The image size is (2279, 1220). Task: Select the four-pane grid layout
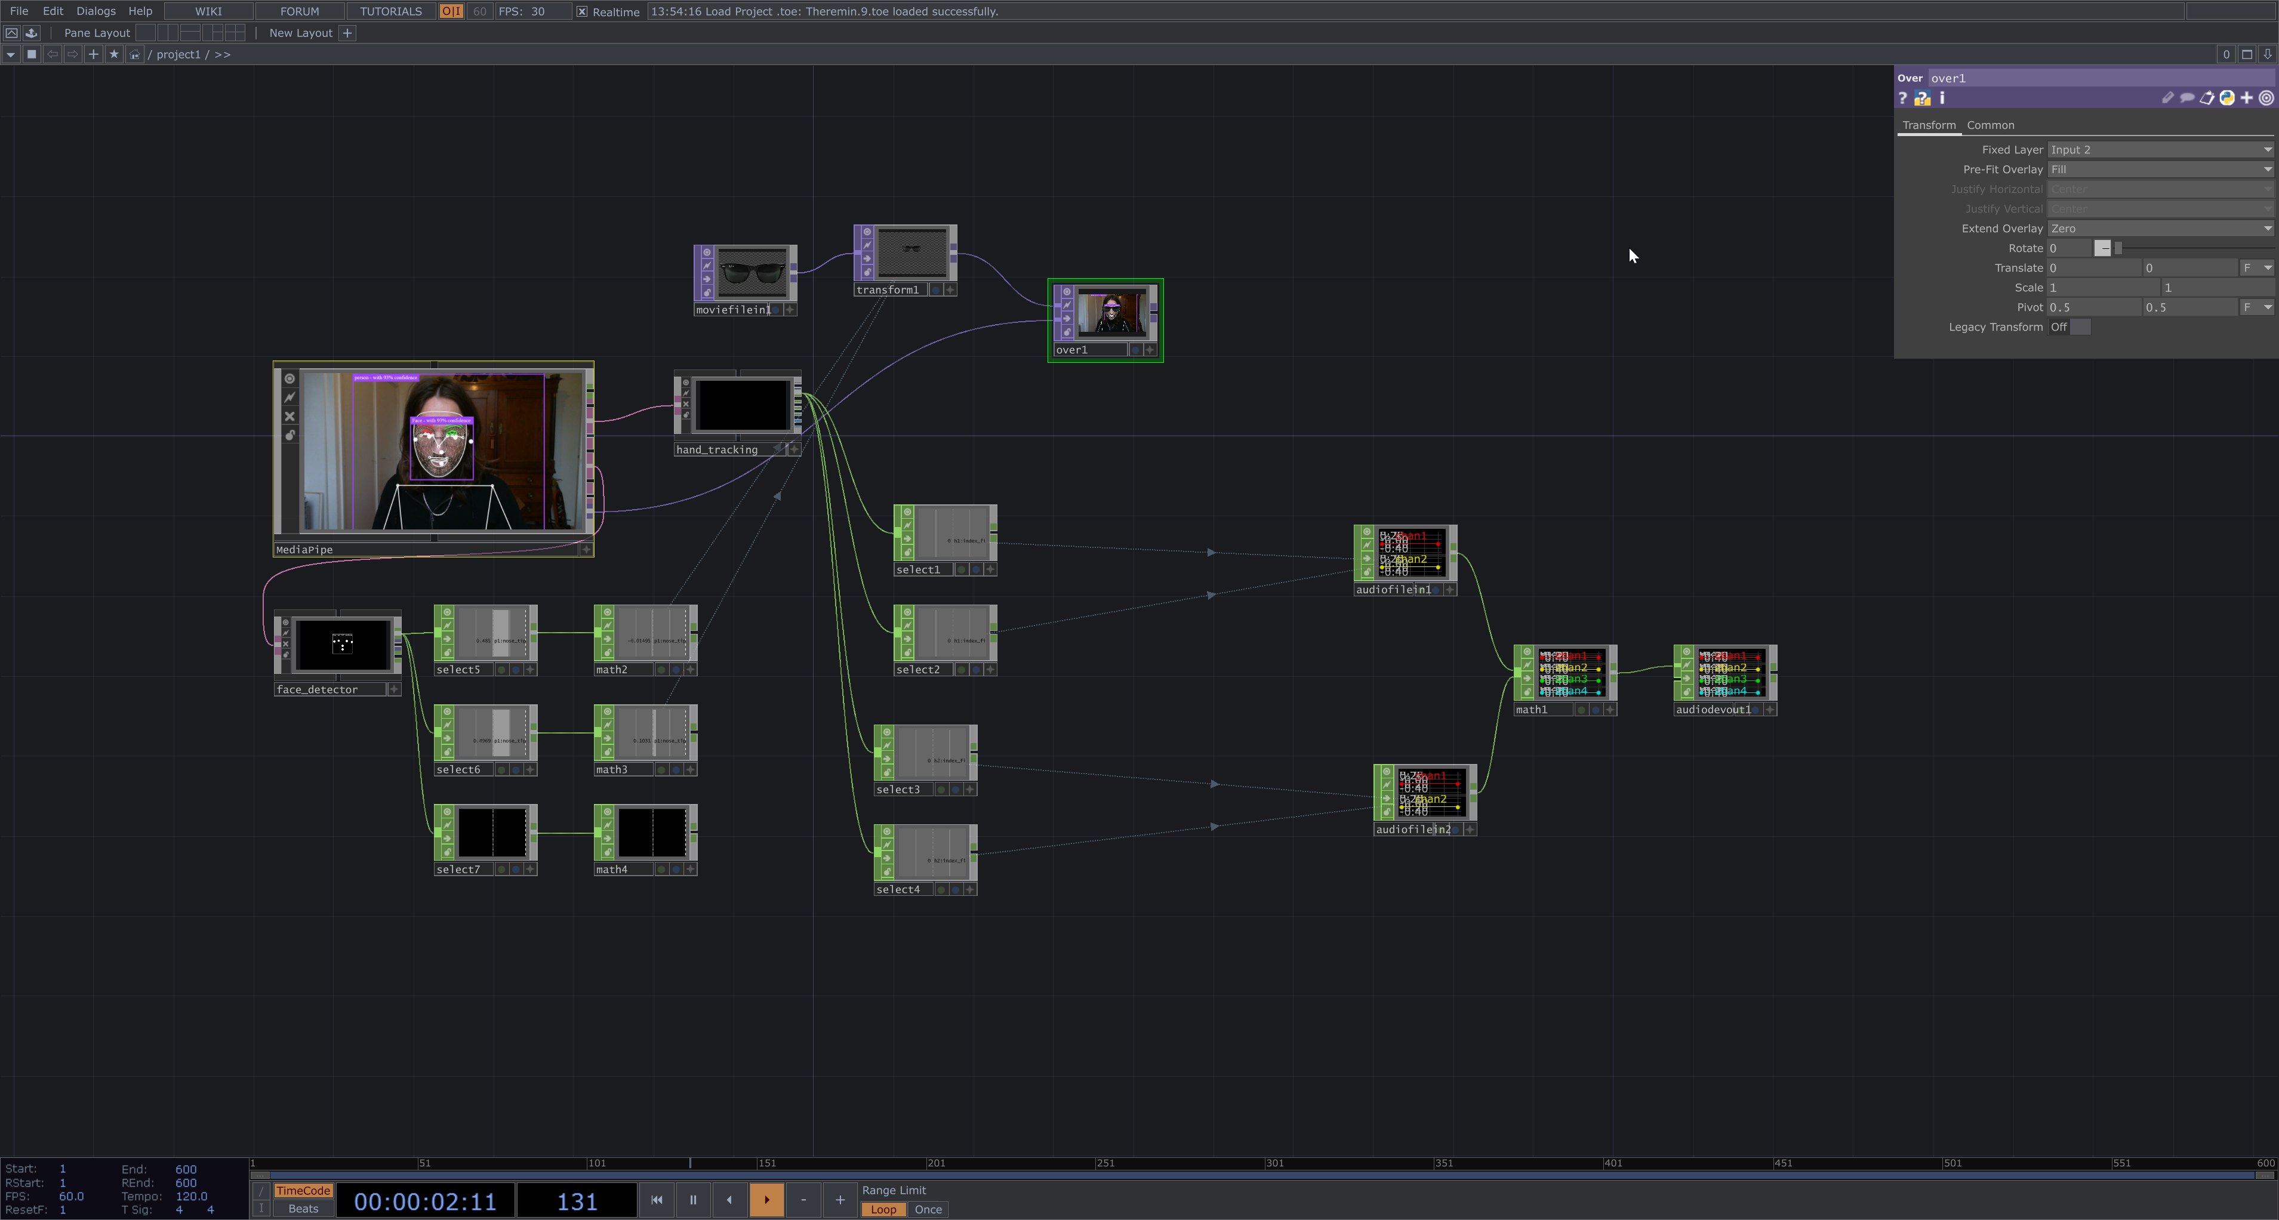tap(235, 33)
